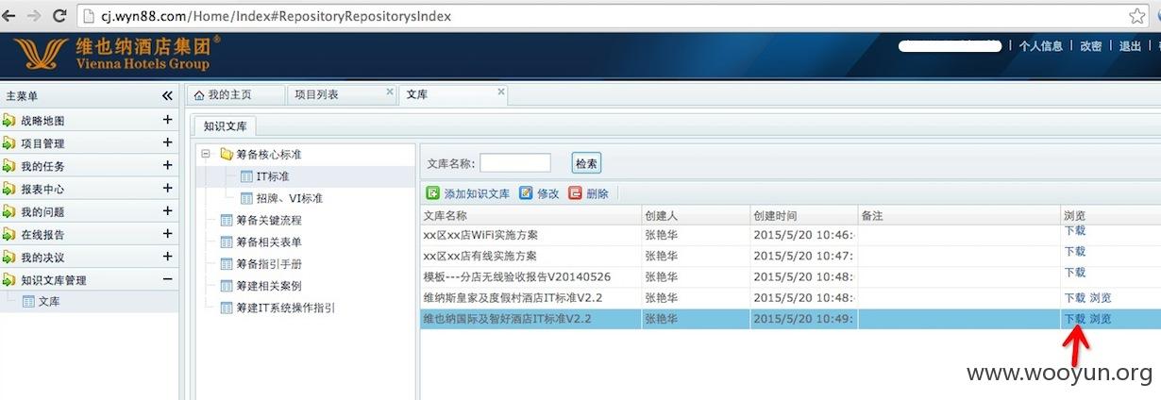Close the 文库 tab

click(501, 92)
